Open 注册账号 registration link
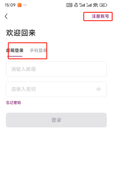 (100, 16)
